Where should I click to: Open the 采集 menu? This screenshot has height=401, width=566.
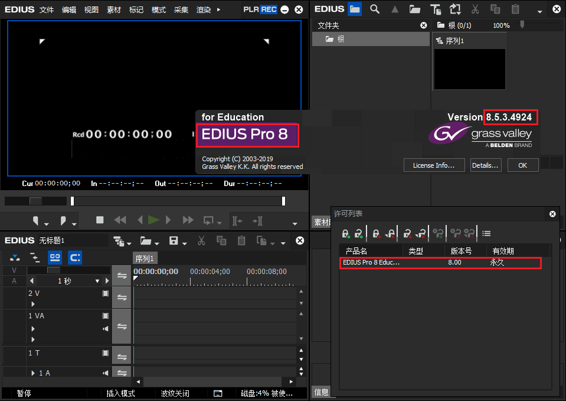181,10
